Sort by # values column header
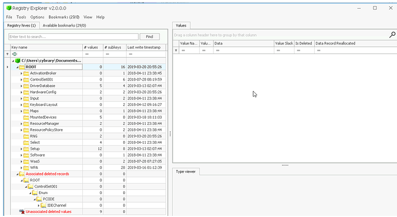Screen dimensions: 397x217 coord(93,47)
